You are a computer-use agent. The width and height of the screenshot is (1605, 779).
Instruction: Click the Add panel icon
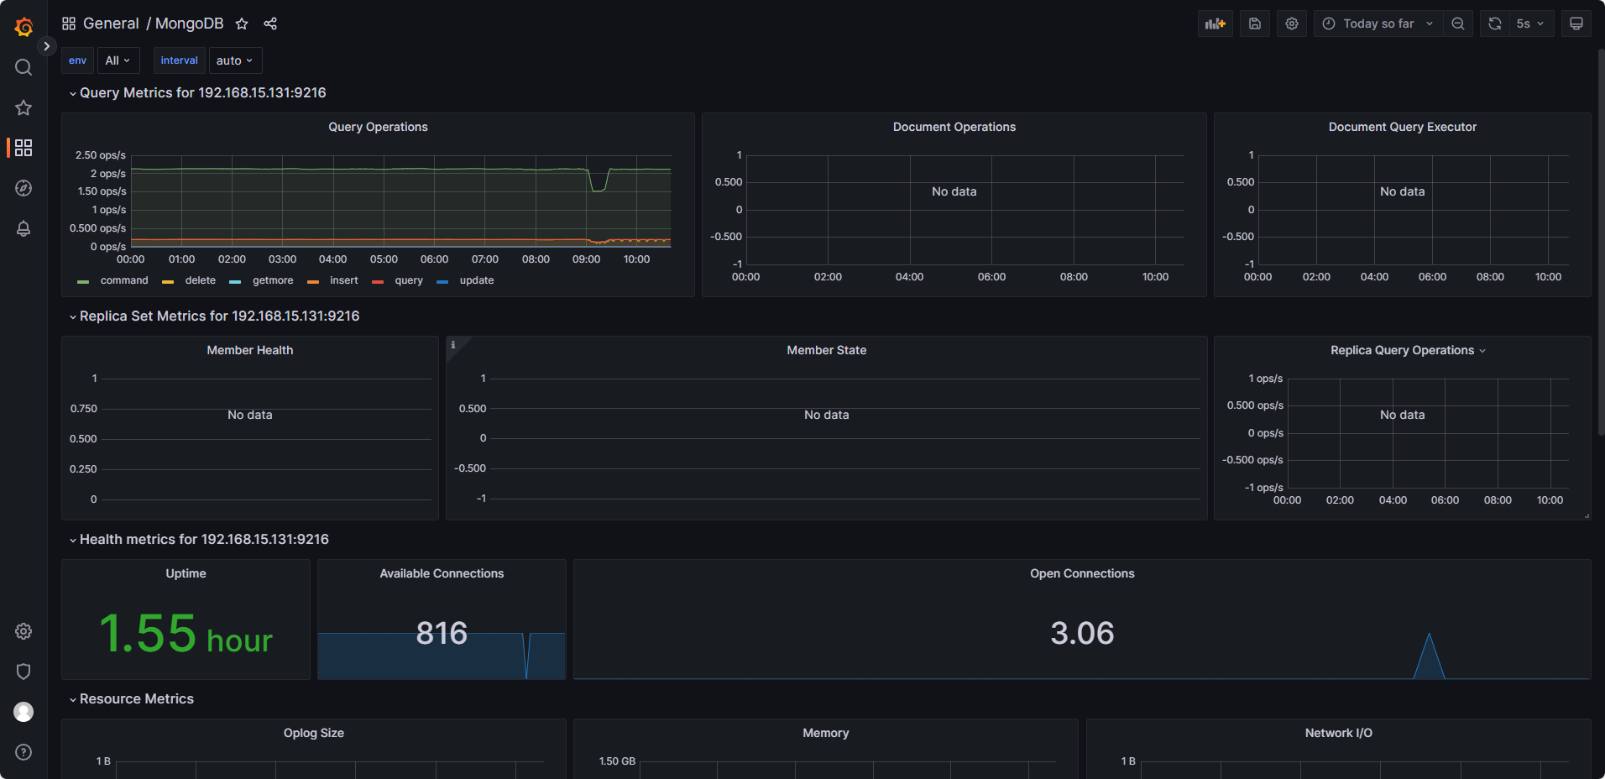click(1216, 24)
